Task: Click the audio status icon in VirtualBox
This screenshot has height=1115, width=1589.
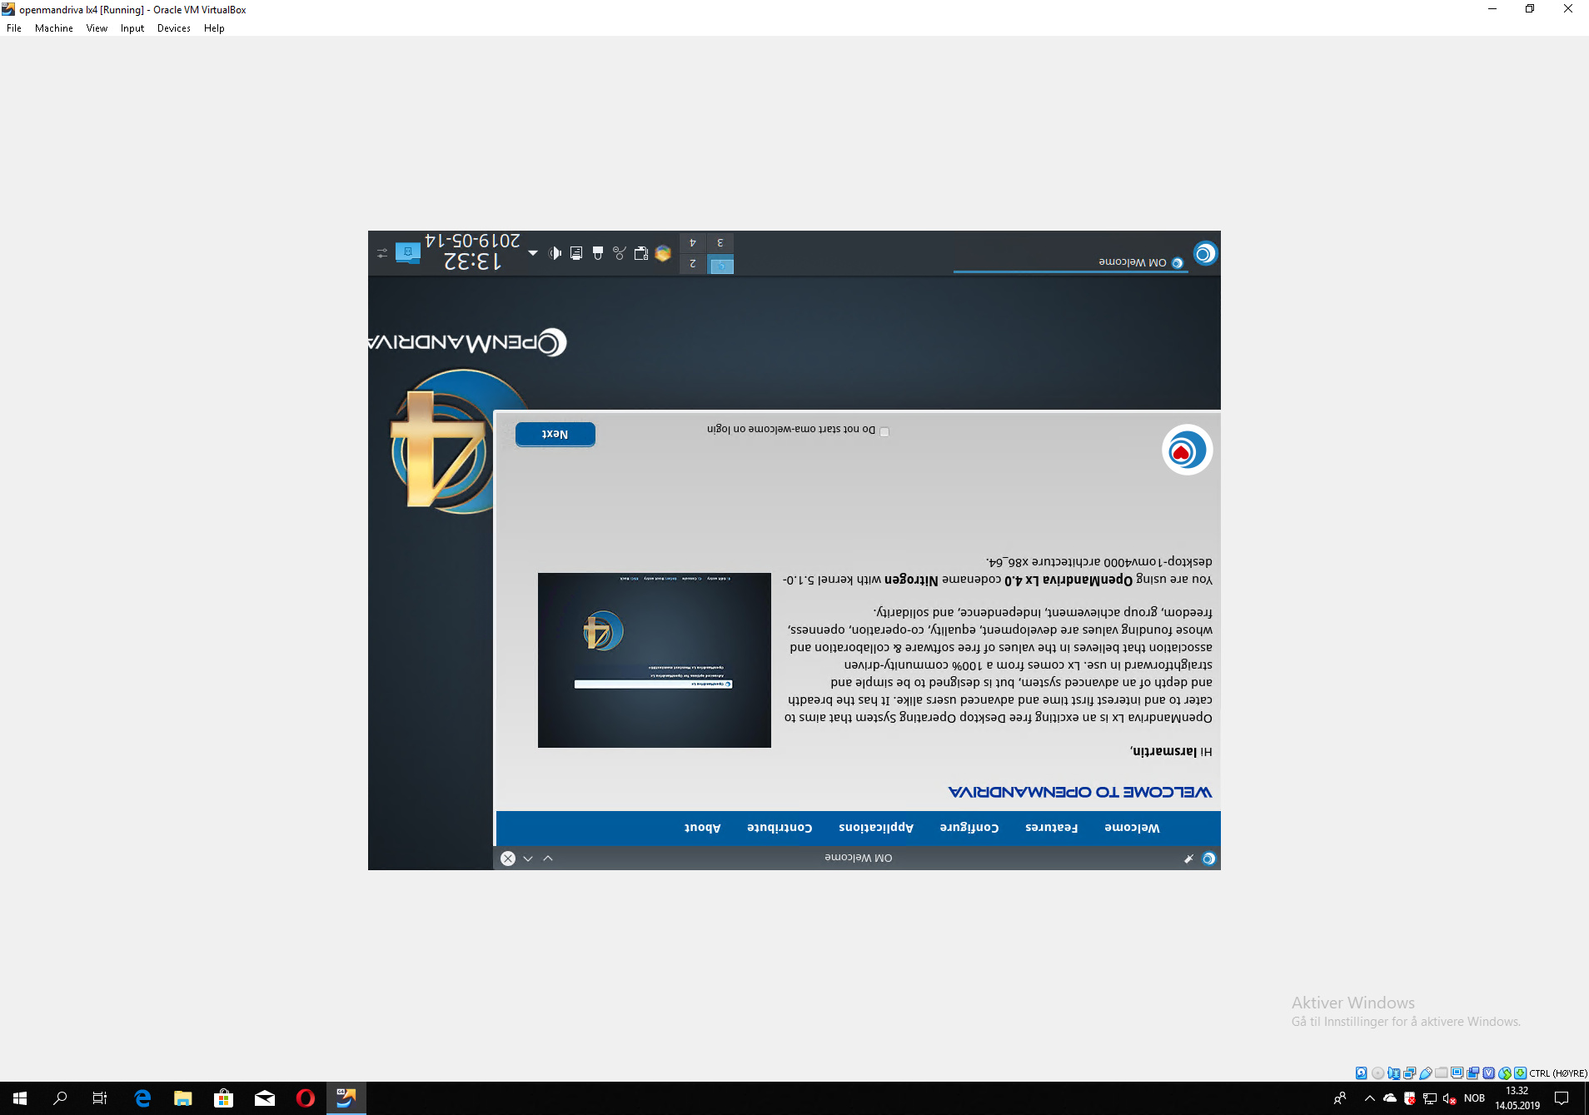Action: [x=1393, y=1073]
